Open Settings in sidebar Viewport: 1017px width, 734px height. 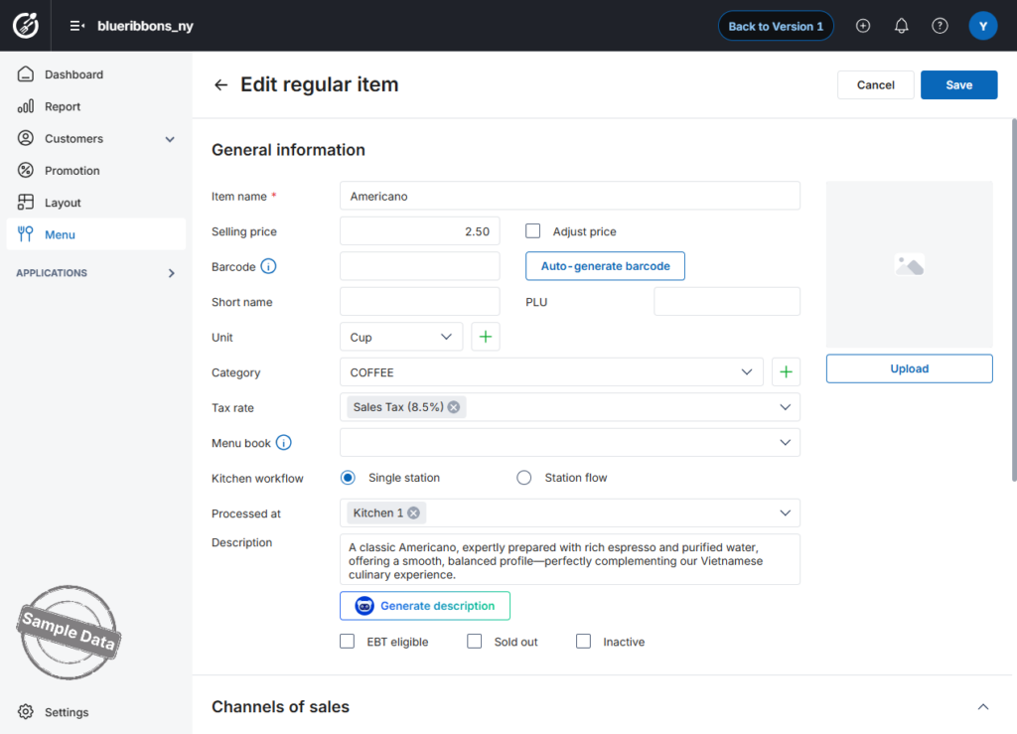click(96, 712)
